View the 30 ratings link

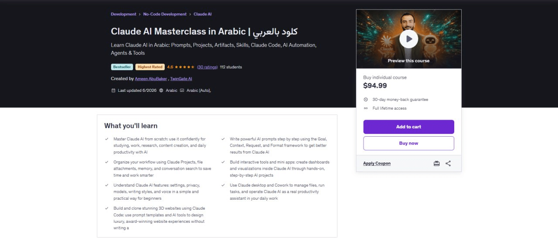[x=207, y=67]
